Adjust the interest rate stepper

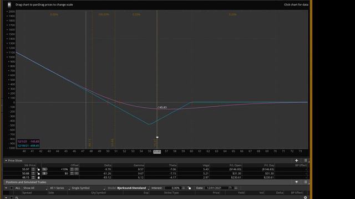tap(184, 188)
